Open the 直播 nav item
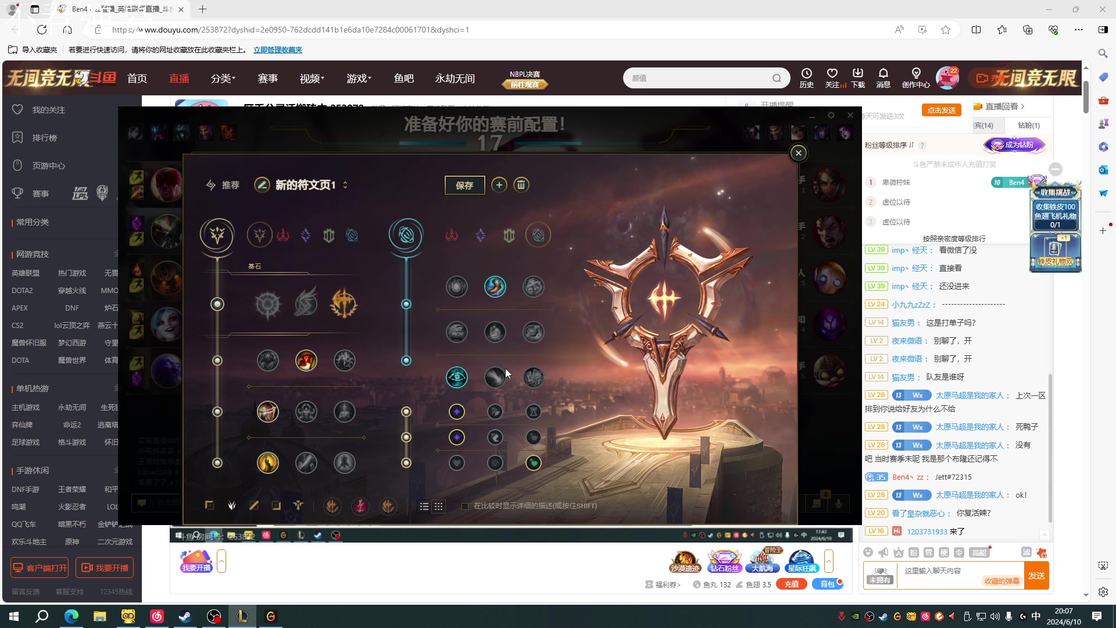 (179, 78)
